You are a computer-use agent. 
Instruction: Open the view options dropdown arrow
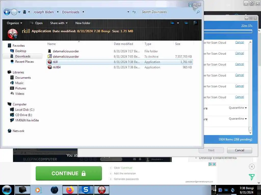point(178,23)
